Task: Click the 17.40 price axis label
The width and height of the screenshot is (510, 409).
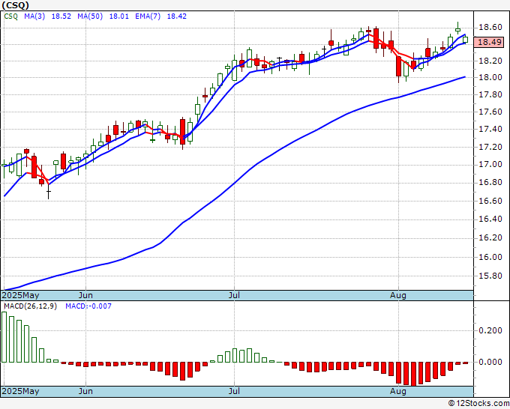Action: 490,130
